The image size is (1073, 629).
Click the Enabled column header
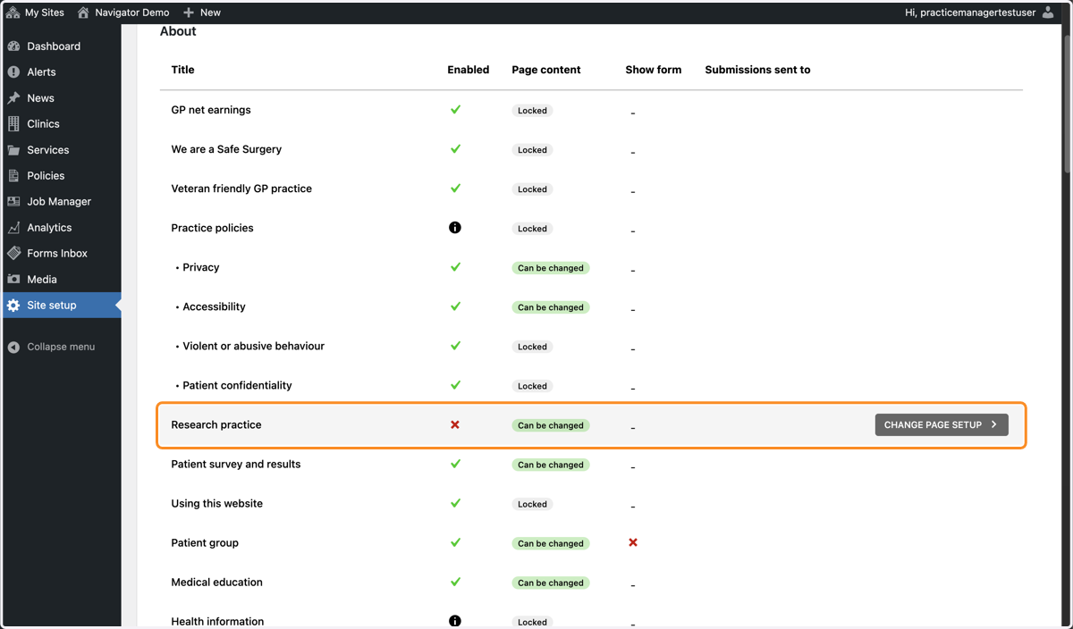click(x=469, y=70)
